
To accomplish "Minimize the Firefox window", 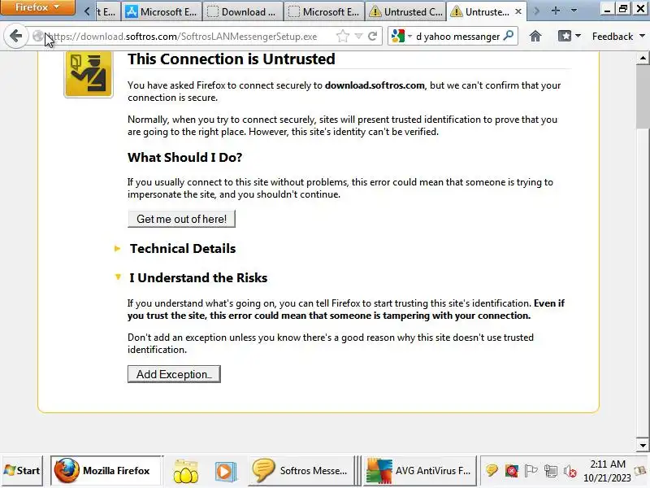I will [x=607, y=9].
